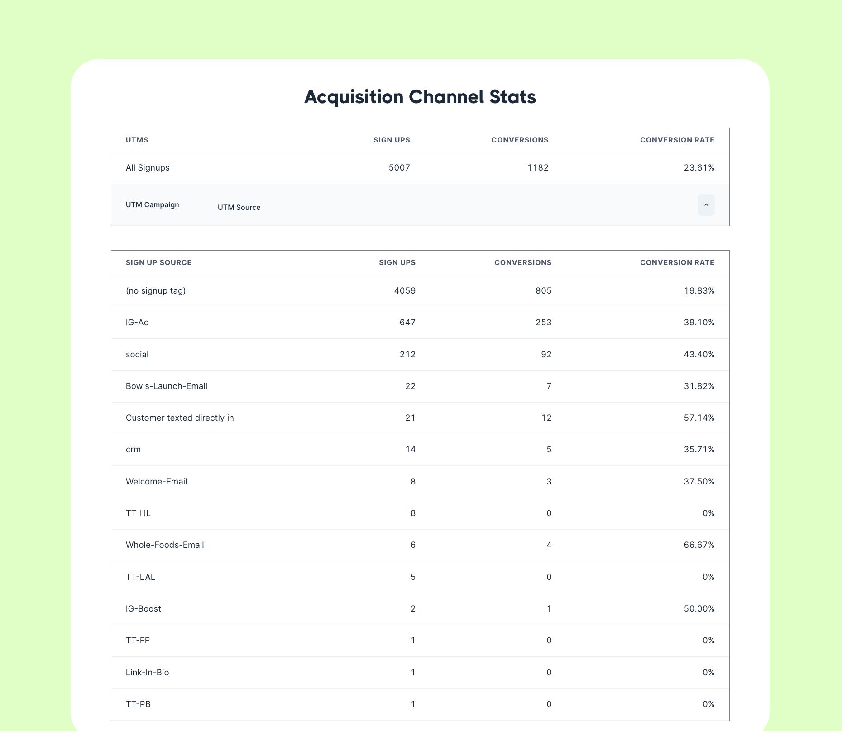Click the 647 sign ups cell

(x=407, y=322)
